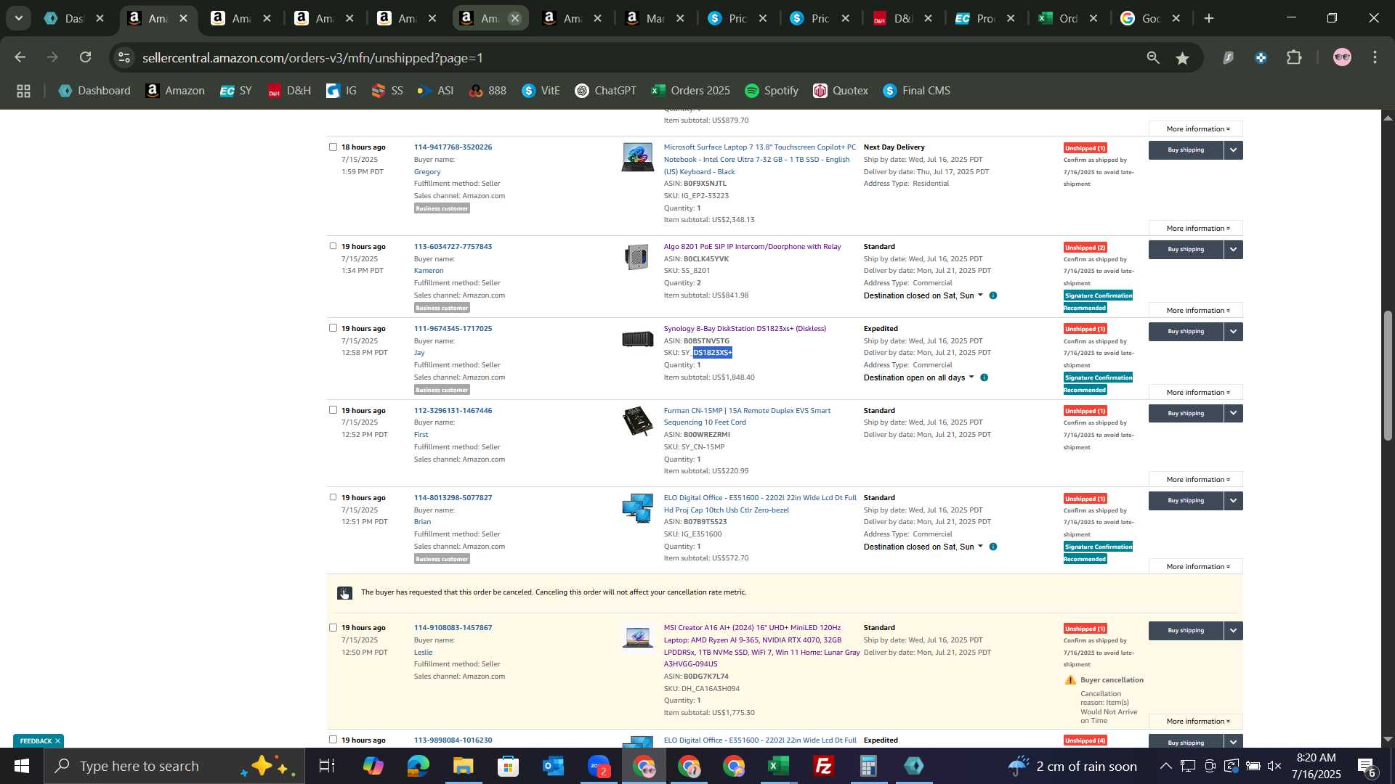Select order 114-9108083-1457867 checkbox

333,627
